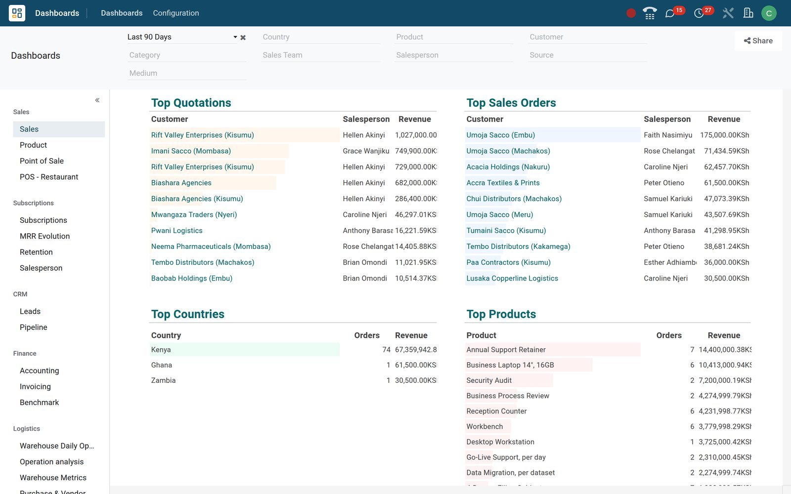Open the Dashboards top menu item
This screenshot has width=791, height=494.
122,13
